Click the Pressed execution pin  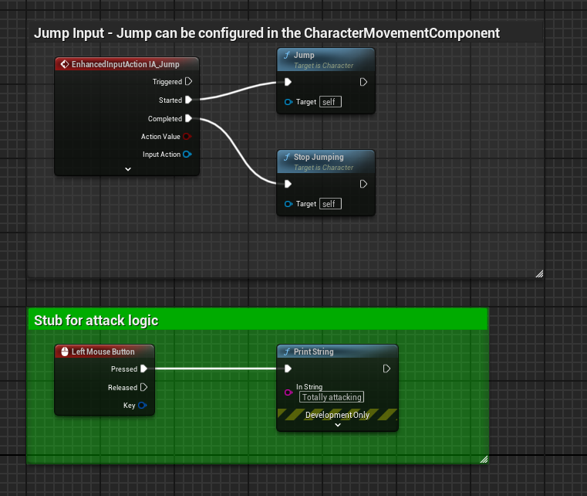click(143, 369)
